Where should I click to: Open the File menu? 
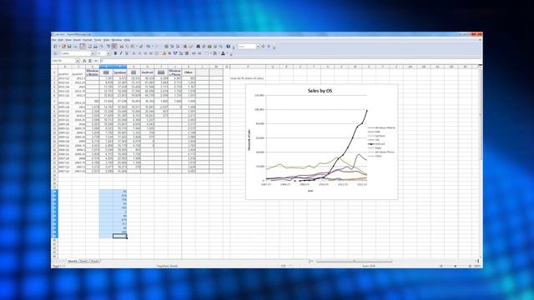[53, 40]
